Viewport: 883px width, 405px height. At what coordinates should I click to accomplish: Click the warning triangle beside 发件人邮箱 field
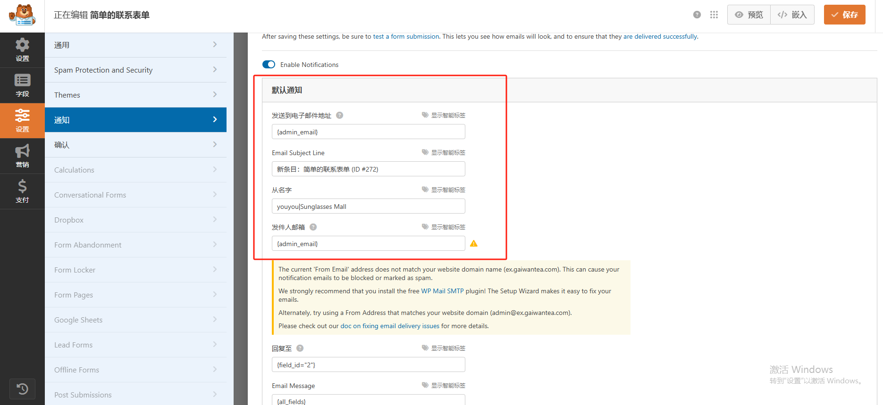coord(474,243)
